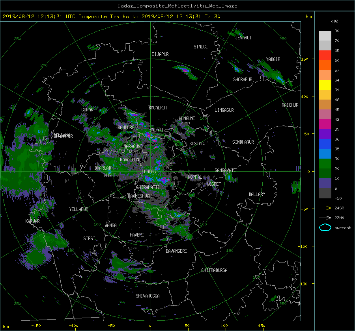Click the RAICHUR label
The width and height of the screenshot is (355, 331).
tap(290, 105)
